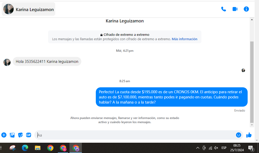The height and width of the screenshot is (153, 259).
Task: Expand hidden system tray icons
Action: click(198, 148)
